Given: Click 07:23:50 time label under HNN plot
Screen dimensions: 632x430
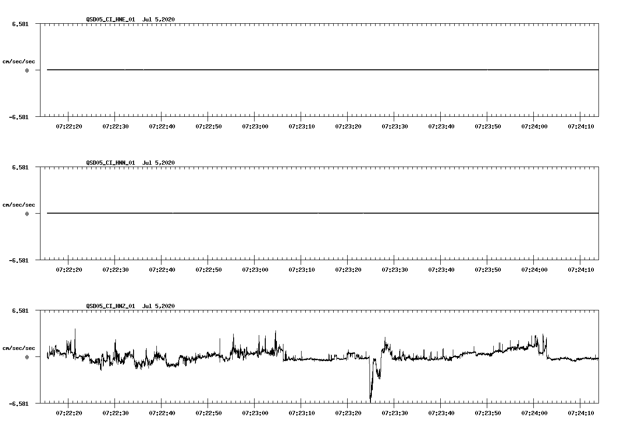Looking at the screenshot, I should coord(488,269).
